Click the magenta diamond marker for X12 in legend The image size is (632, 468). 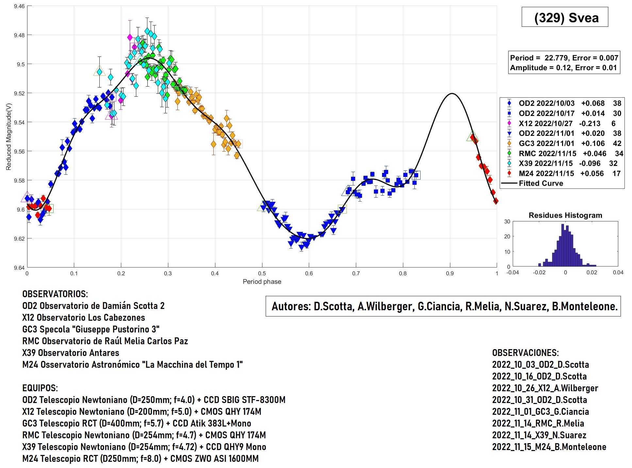(x=509, y=123)
